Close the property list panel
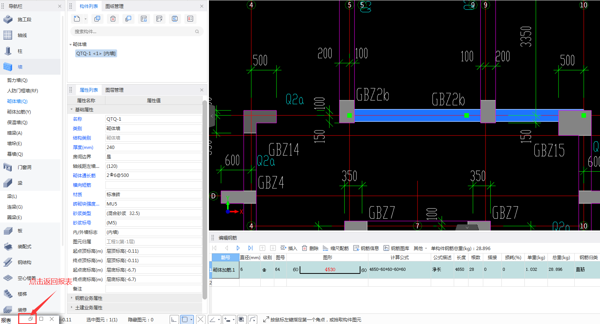 click(x=201, y=90)
